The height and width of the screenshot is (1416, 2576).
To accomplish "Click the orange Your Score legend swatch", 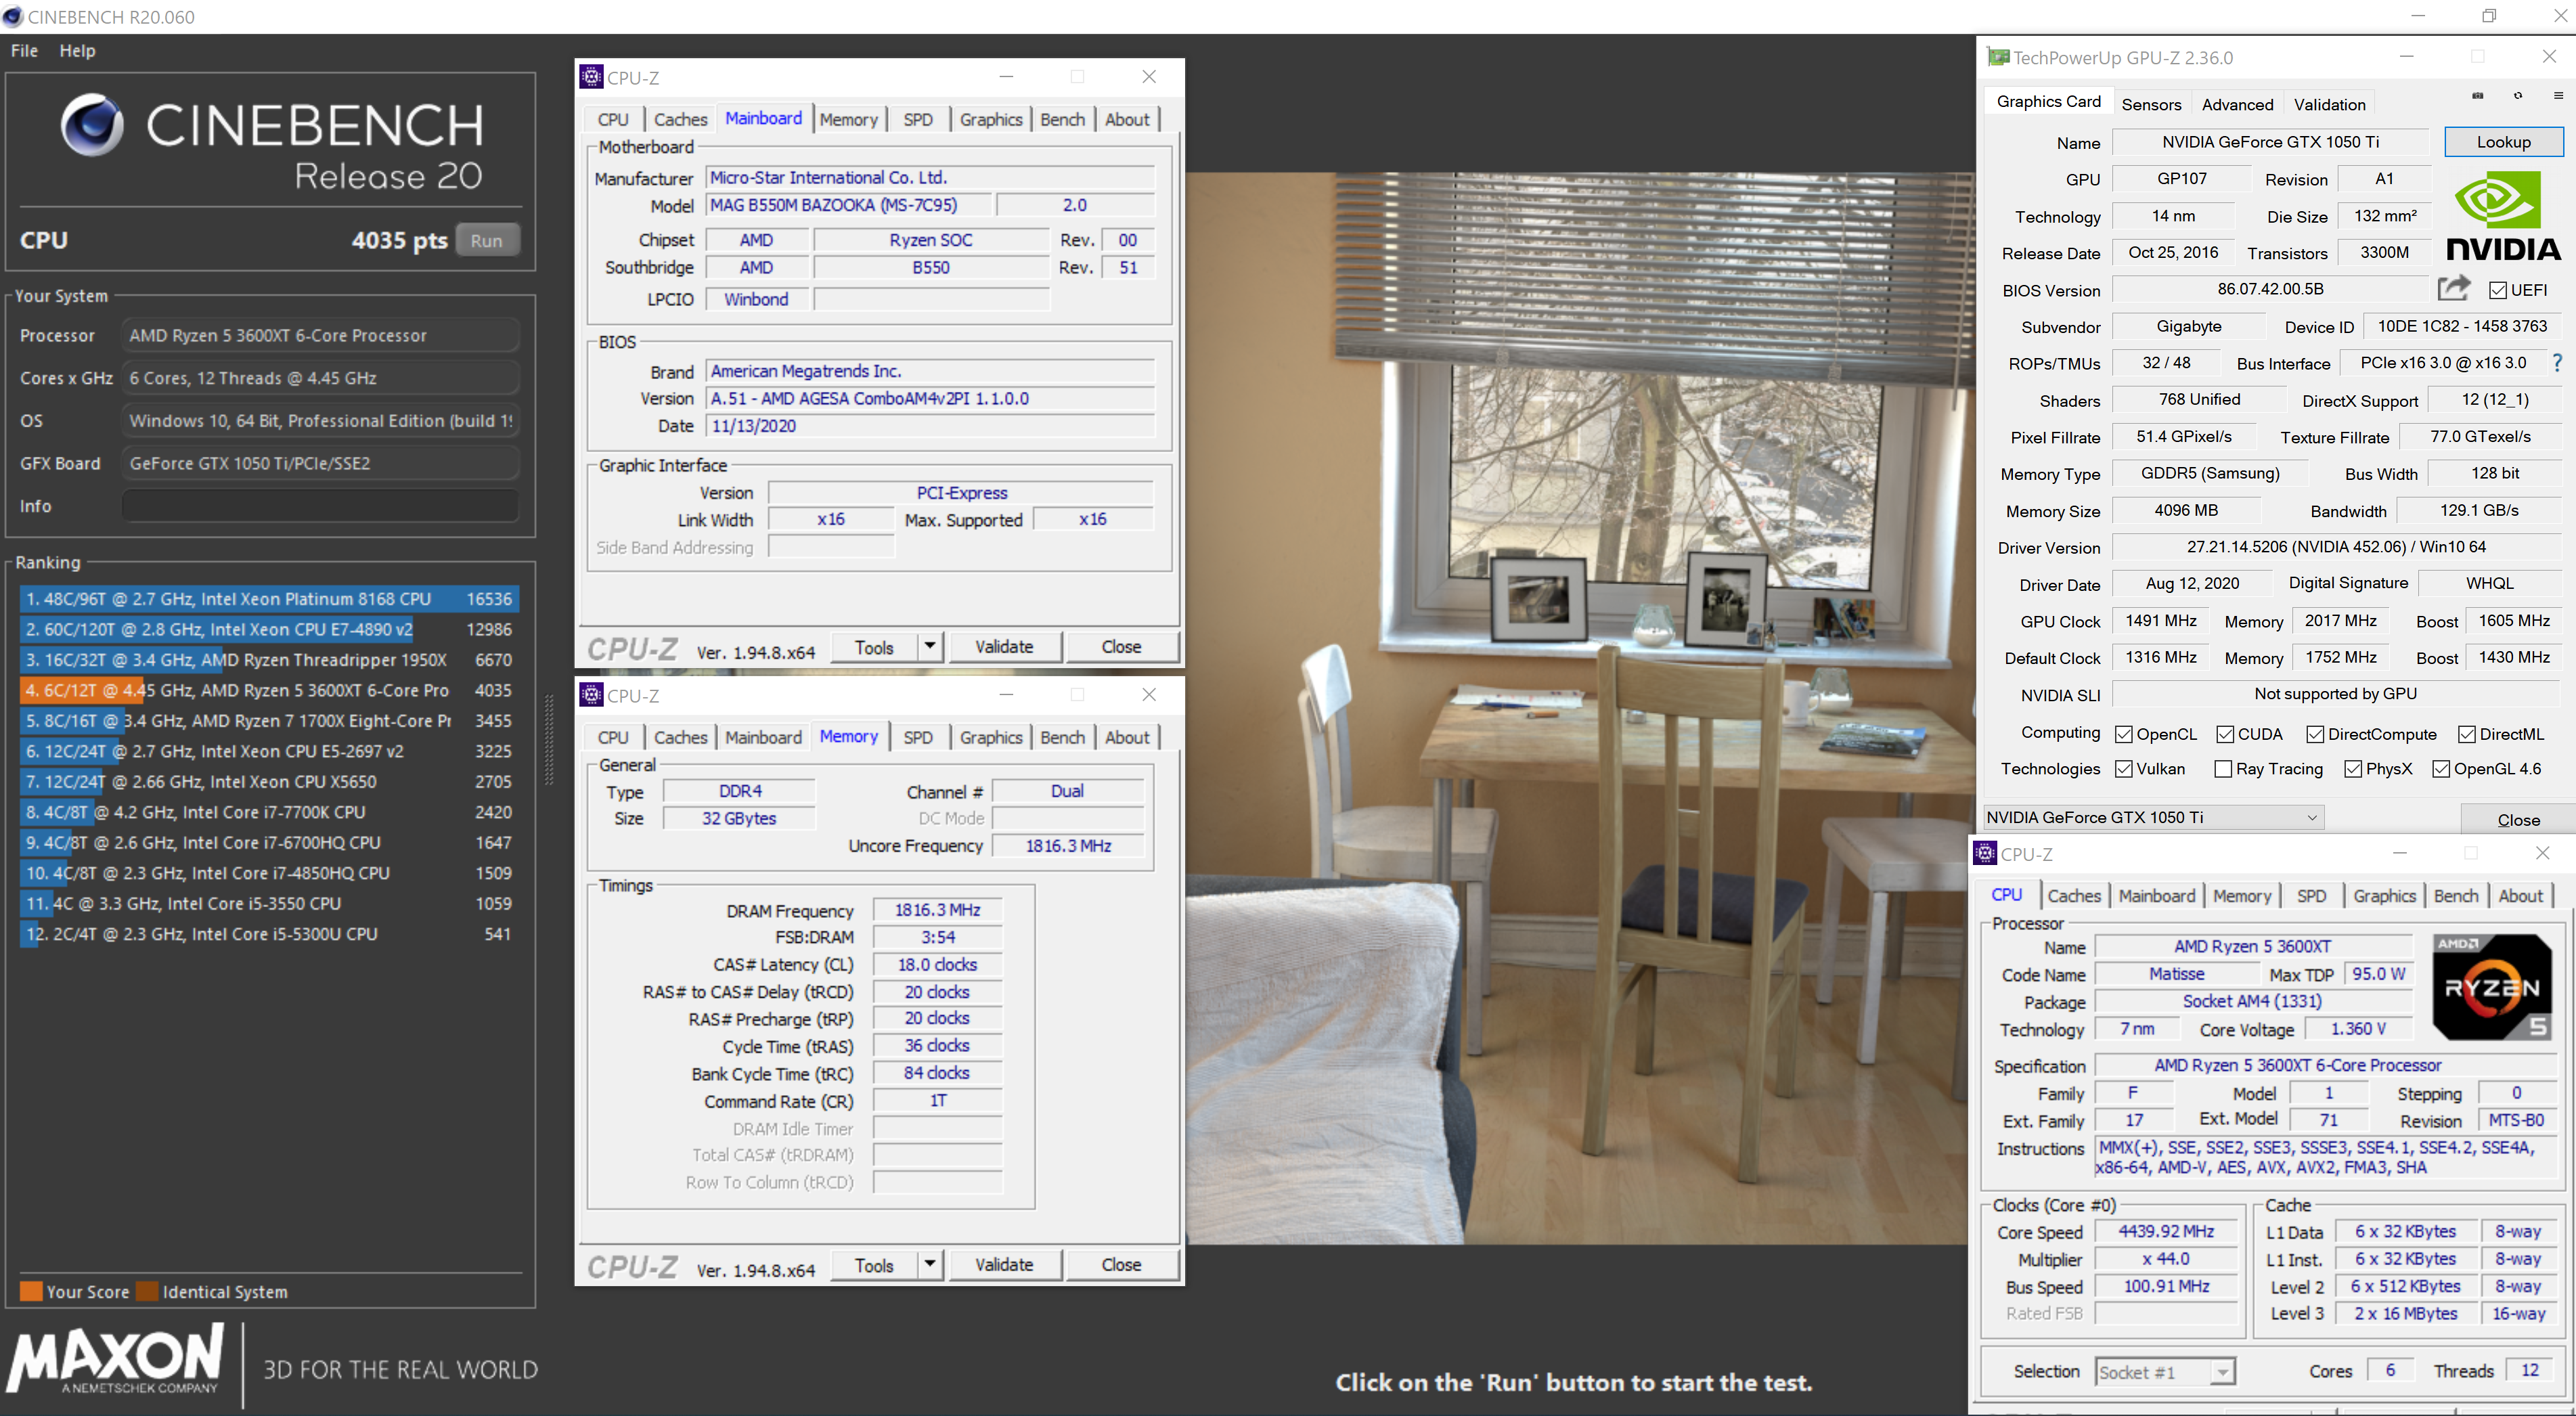I will click(x=30, y=1291).
